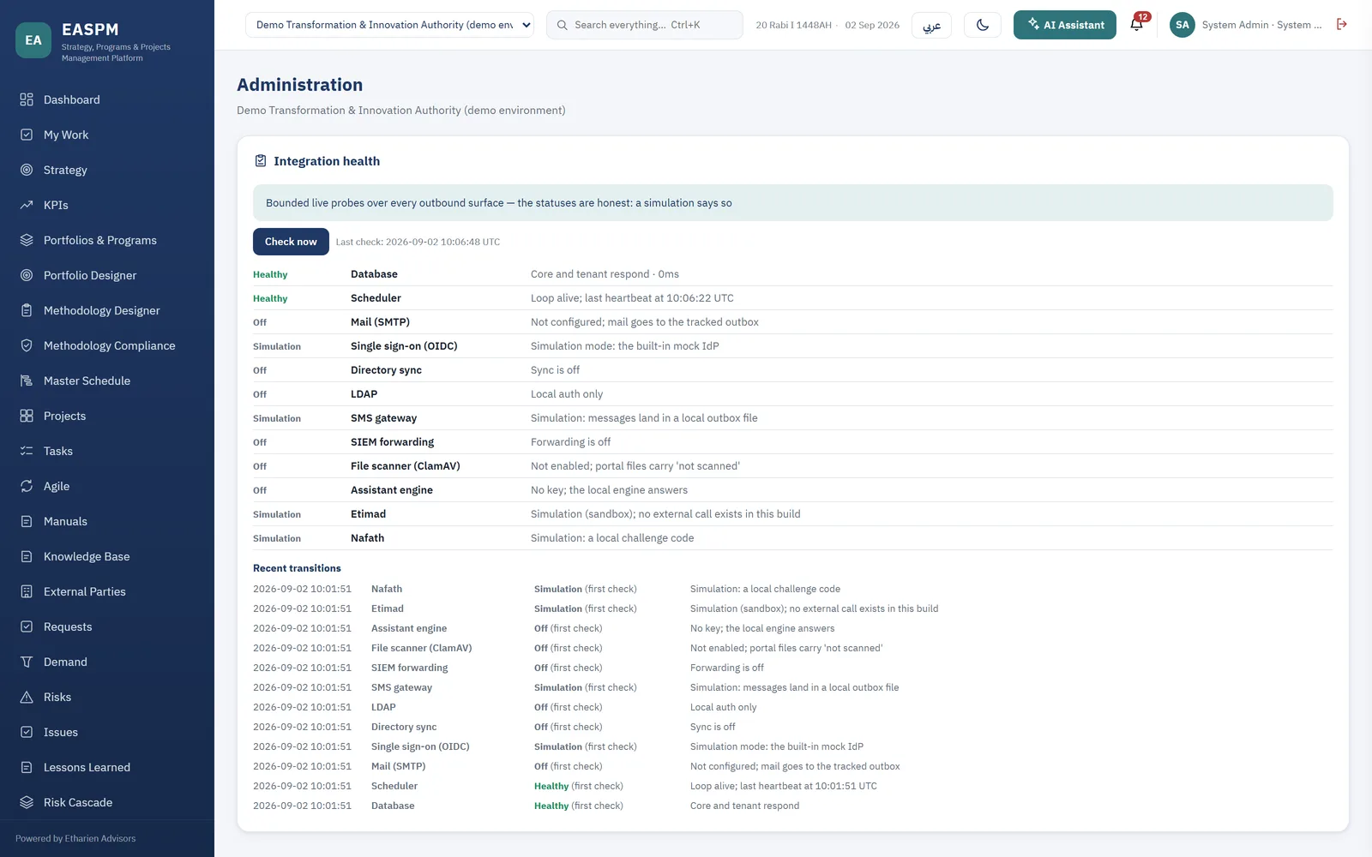Select 'Core and tenant respond · 0ms' text
The width and height of the screenshot is (1372, 857).
(x=605, y=274)
